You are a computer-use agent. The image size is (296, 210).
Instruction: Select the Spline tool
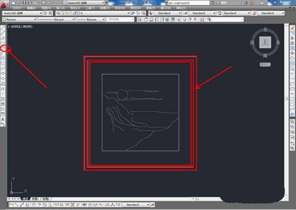pos(3,68)
